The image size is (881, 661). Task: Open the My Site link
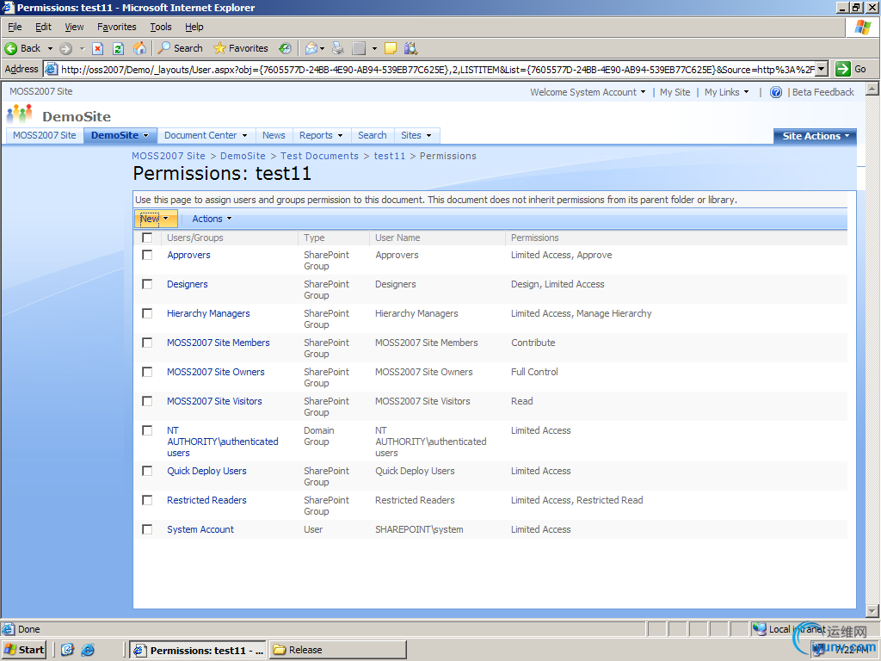point(675,92)
